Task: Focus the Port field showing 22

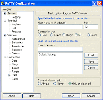Action: tap(91, 27)
